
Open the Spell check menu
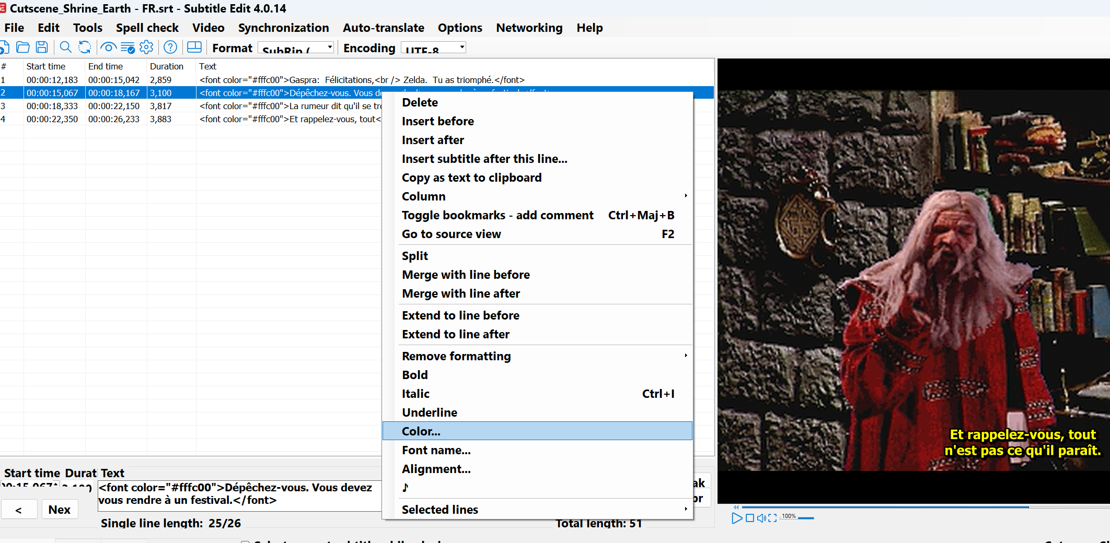point(147,28)
